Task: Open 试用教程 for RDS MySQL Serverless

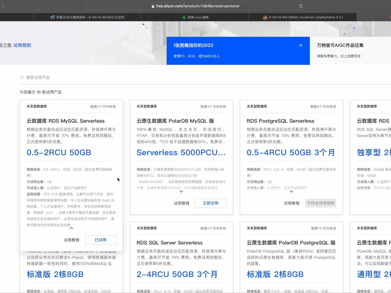Action: coord(71,240)
